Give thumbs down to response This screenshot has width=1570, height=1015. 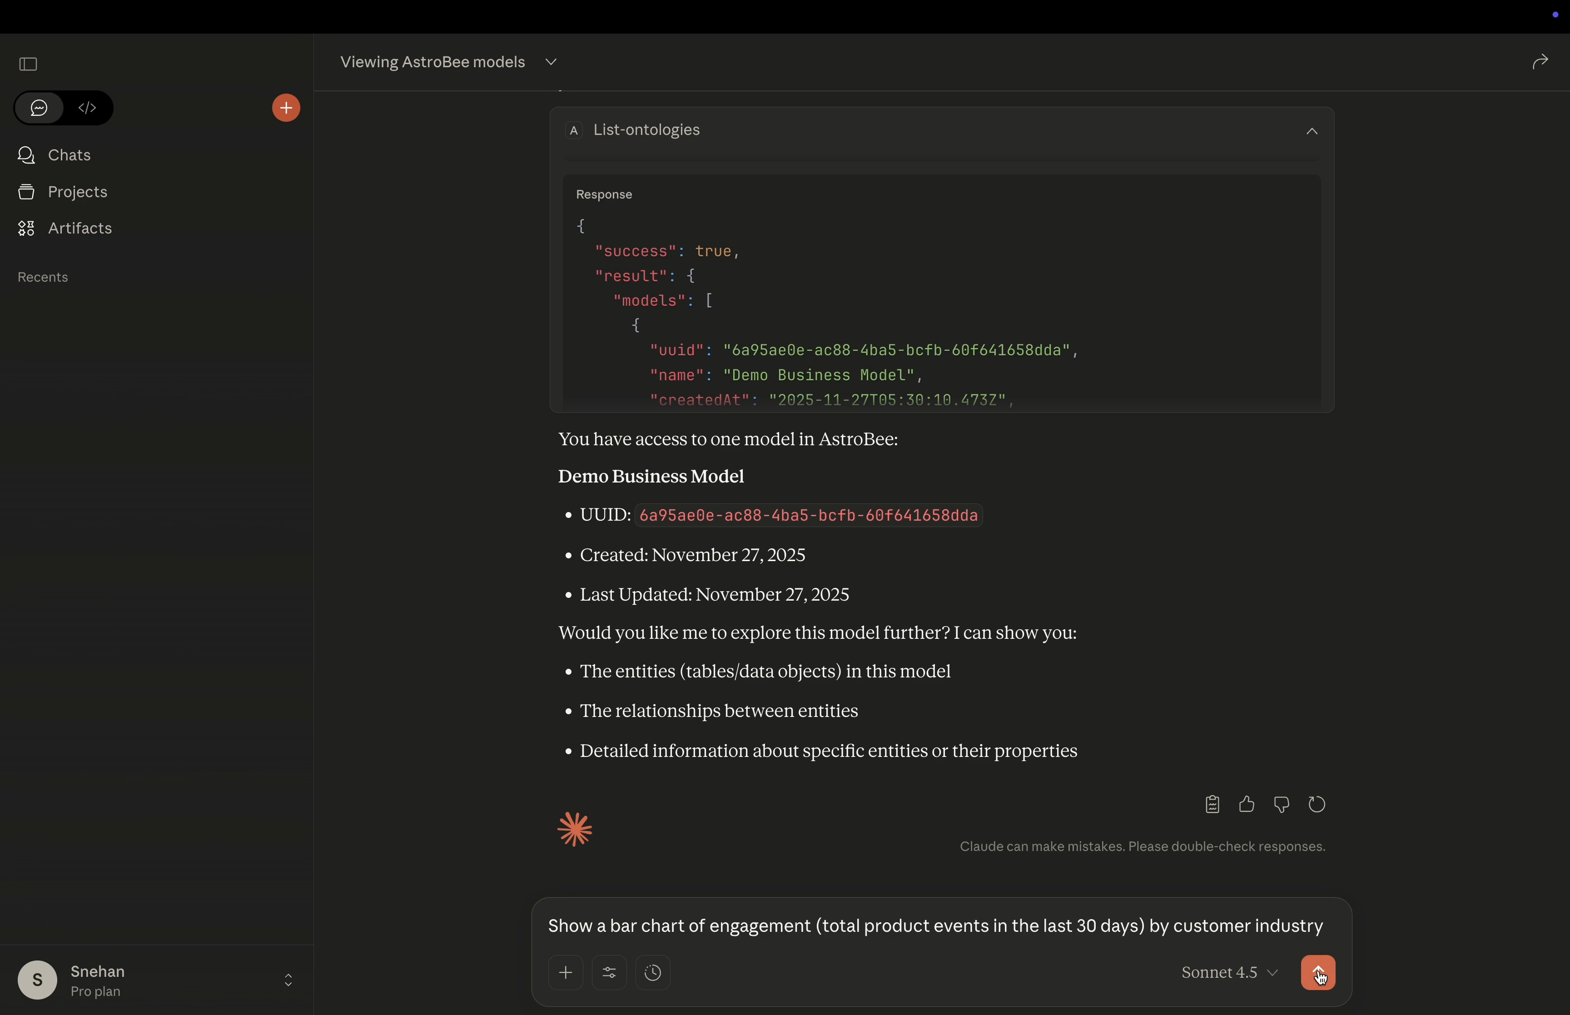coord(1282,805)
